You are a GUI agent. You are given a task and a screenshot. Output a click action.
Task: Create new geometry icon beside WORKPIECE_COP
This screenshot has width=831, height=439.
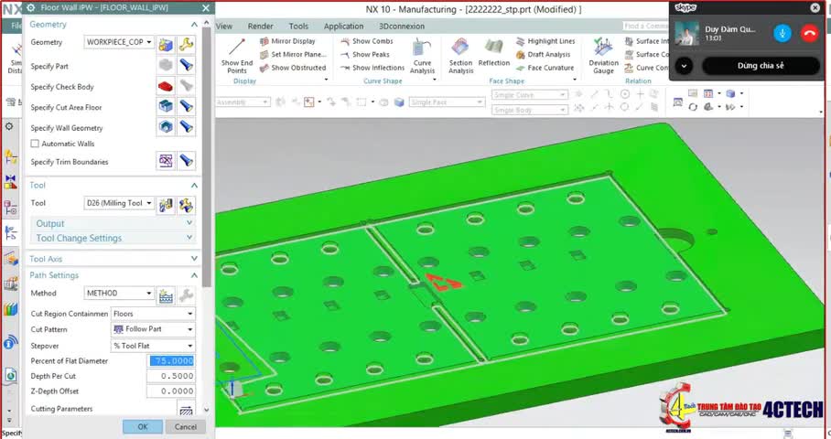(166, 45)
